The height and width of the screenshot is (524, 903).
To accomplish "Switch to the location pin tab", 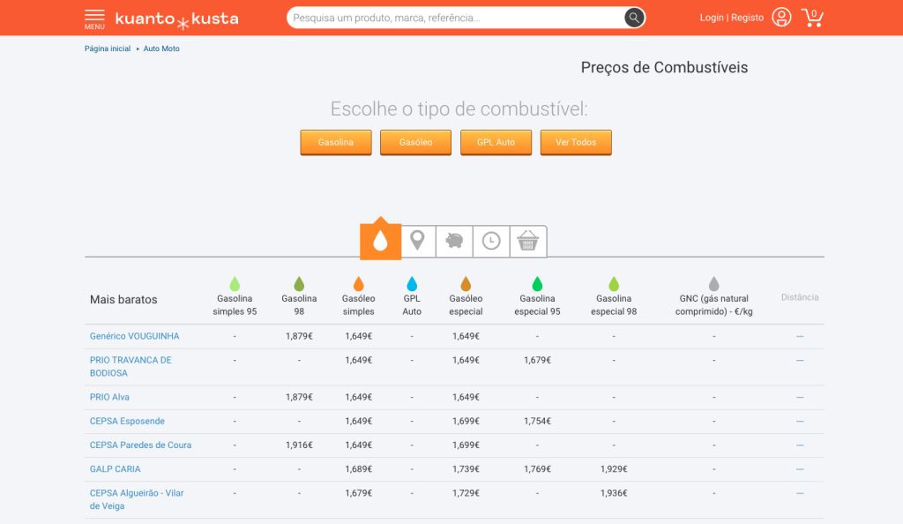I will pyautogui.click(x=417, y=241).
